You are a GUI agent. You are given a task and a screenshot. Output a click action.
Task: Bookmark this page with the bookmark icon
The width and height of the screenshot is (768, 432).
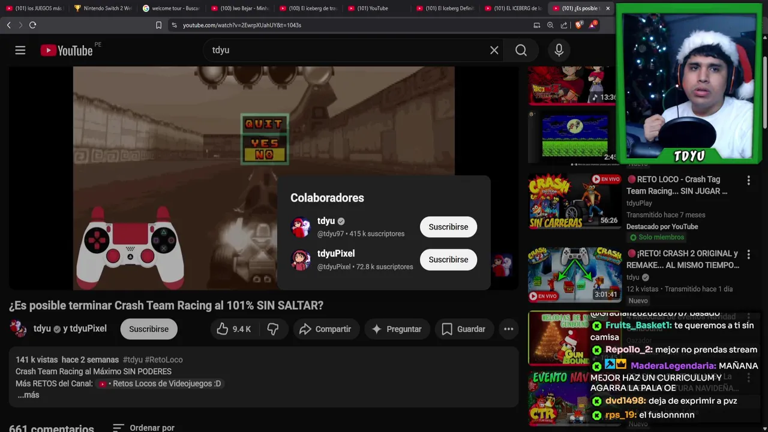[x=158, y=25]
